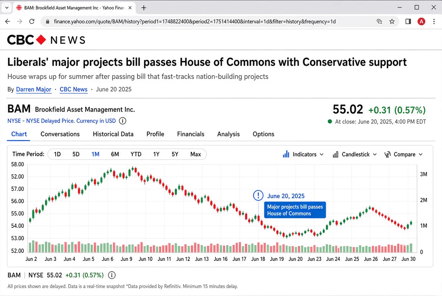The height and width of the screenshot is (296, 442).
Task: Select the 5Y time period
Action: pos(175,154)
